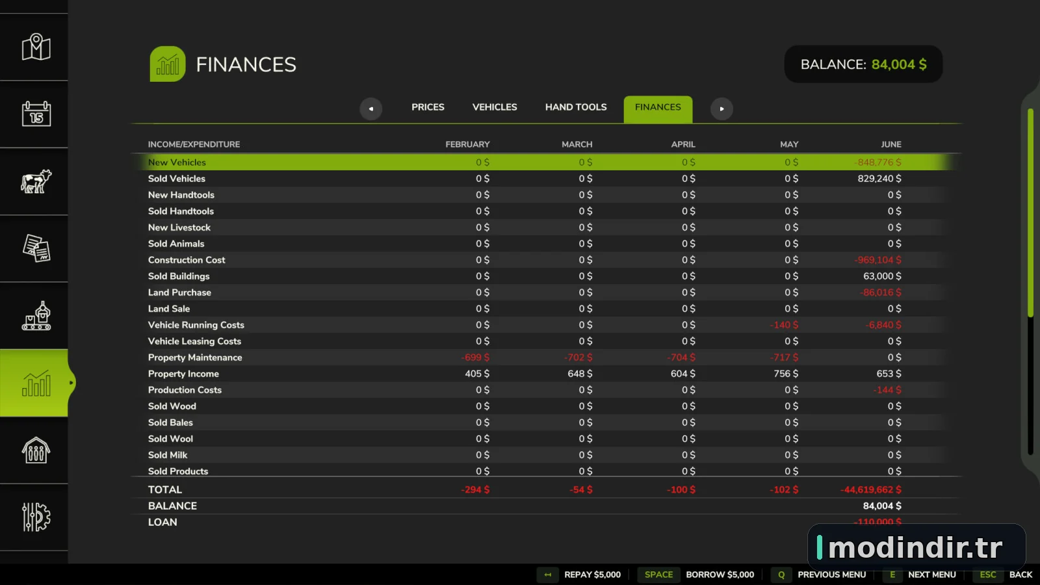Select the Property Maintenance row label
Image resolution: width=1040 pixels, height=585 pixels.
point(195,357)
